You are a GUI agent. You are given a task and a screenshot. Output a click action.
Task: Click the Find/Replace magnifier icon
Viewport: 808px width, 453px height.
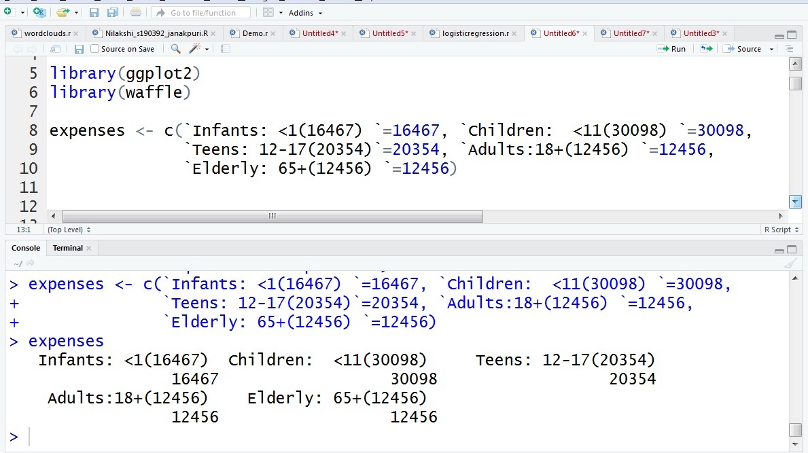(x=176, y=49)
